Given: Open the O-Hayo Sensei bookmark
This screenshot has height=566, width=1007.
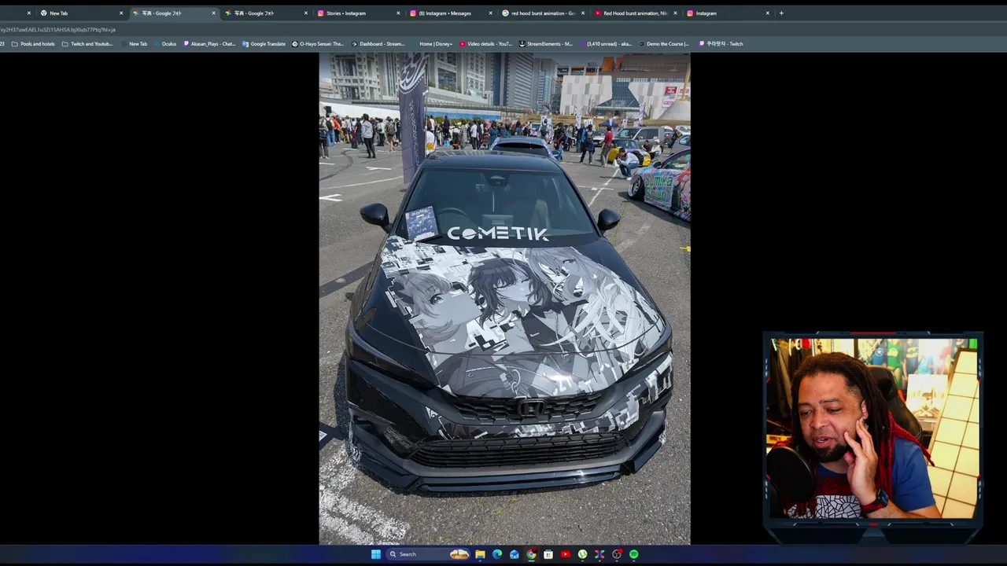Looking at the screenshot, I should (x=318, y=44).
